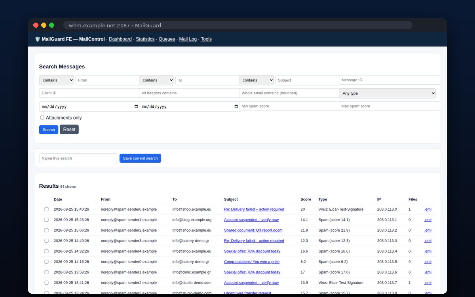Download .eml for IP 203.0.113.0 row
Image resolution: width=475 pixels, height=297 pixels.
pos(428,209)
